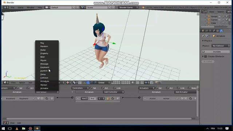
Task: Toggle the And controller active checkbox
Action: tap(113, 98)
